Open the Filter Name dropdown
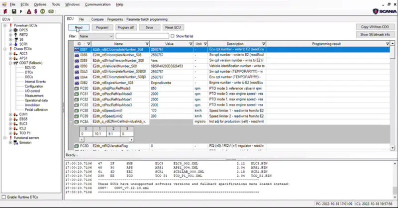This screenshot has height=208, width=398. [96, 36]
